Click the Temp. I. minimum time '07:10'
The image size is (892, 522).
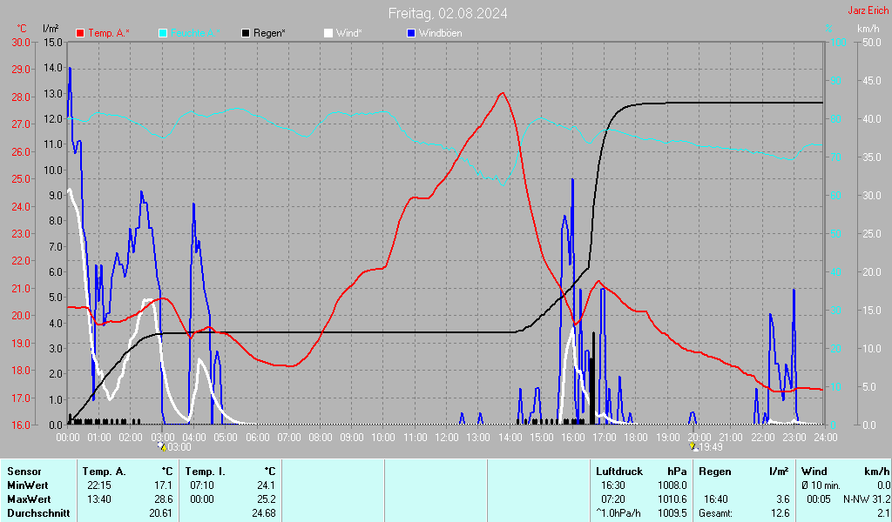point(202,485)
